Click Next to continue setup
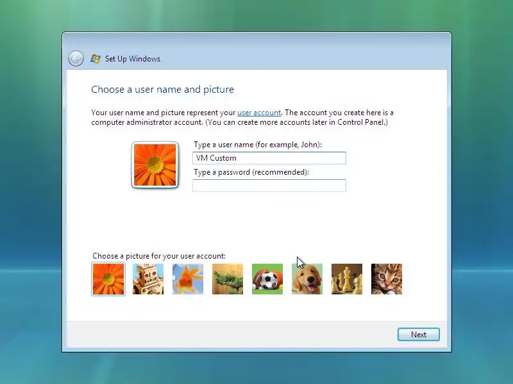This screenshot has width=513, height=384. coord(419,335)
